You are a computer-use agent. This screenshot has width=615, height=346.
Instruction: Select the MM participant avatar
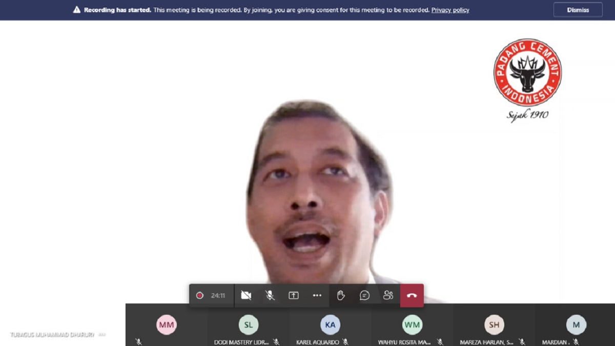tap(167, 324)
